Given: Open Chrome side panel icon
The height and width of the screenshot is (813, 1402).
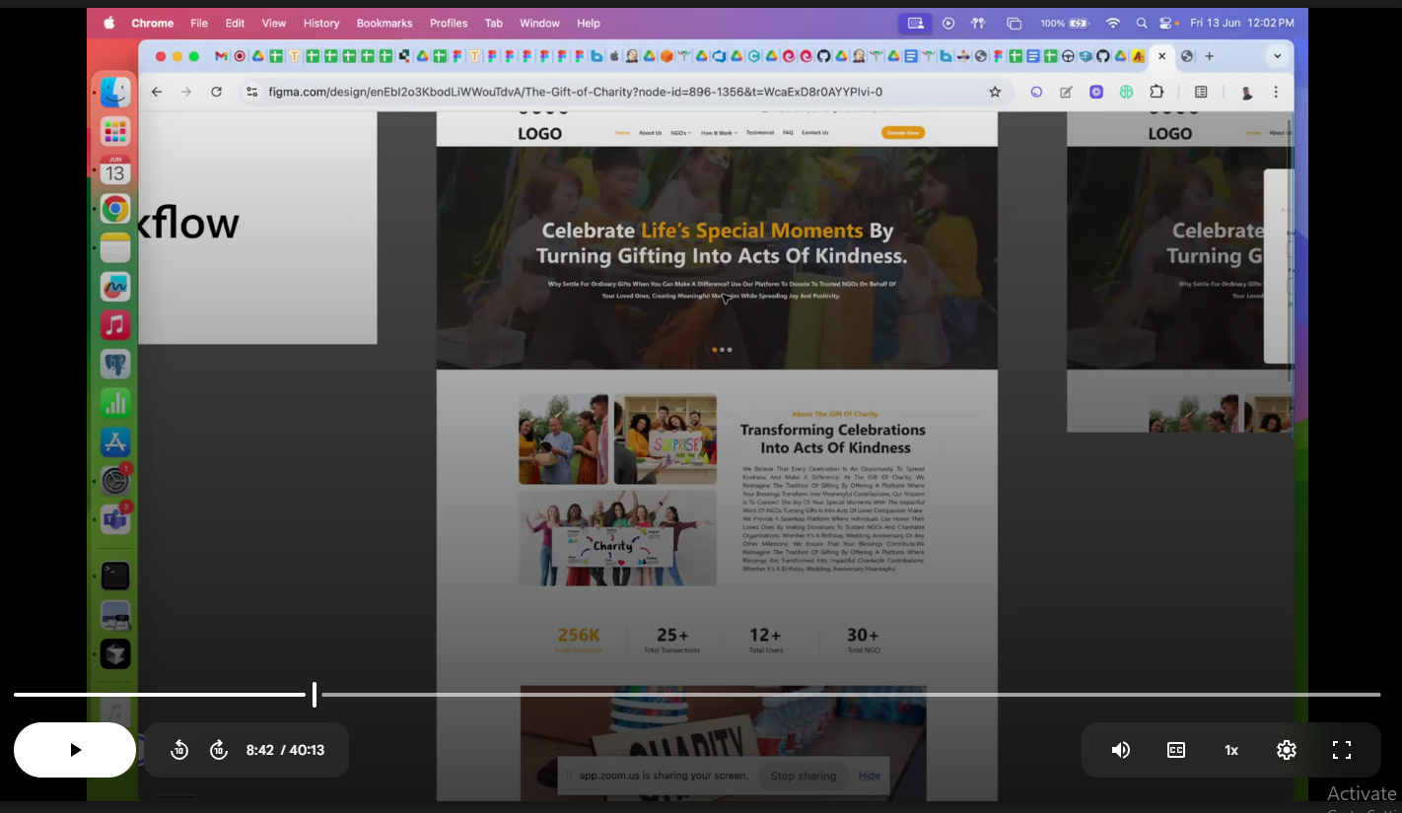Looking at the screenshot, I should (1201, 92).
